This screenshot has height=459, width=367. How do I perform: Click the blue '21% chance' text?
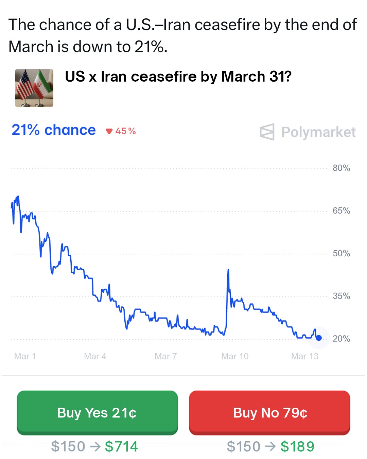point(54,130)
